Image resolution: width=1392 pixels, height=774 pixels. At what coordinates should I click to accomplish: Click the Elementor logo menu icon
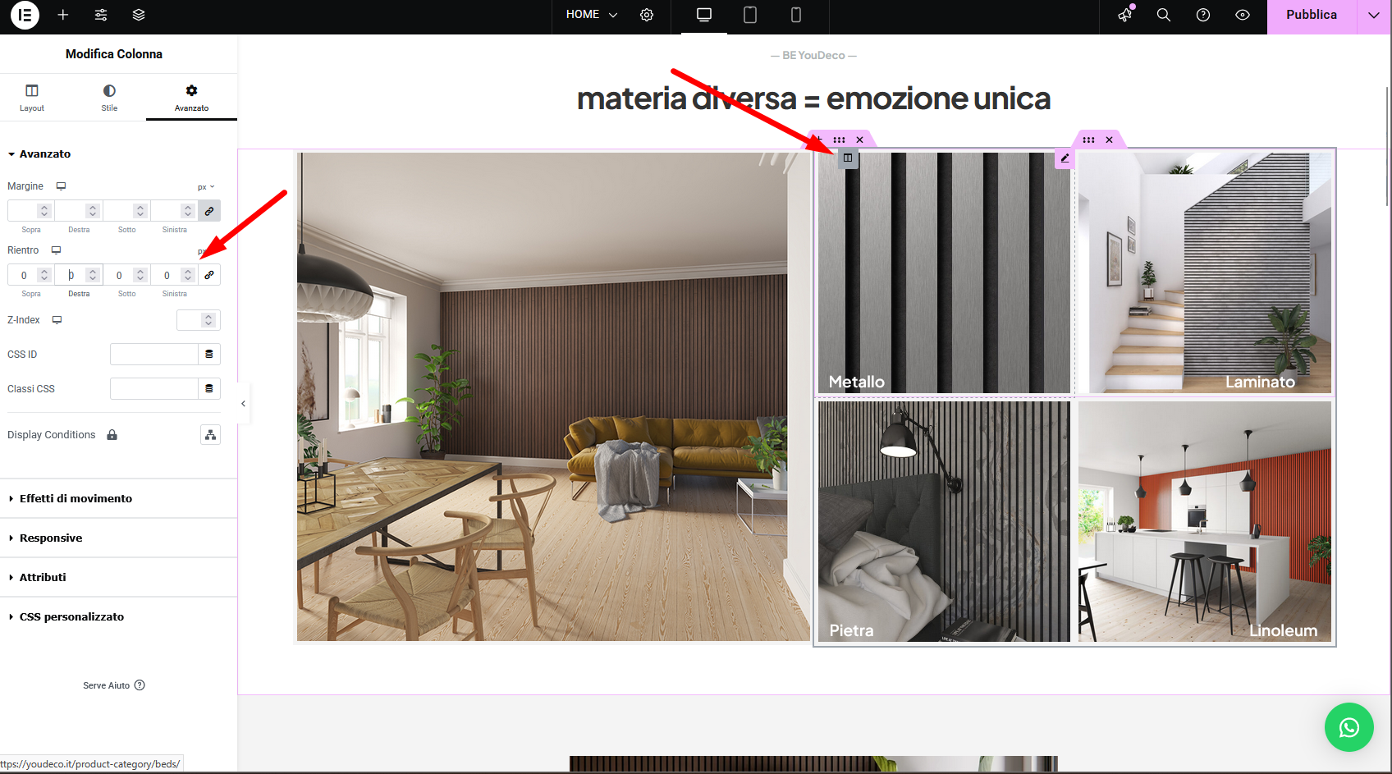[x=25, y=15]
